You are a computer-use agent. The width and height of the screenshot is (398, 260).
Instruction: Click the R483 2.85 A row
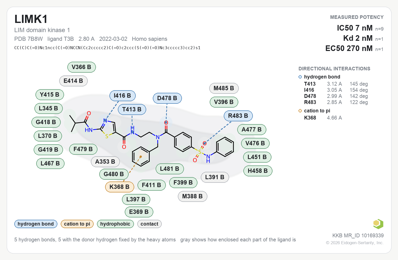[336, 102]
